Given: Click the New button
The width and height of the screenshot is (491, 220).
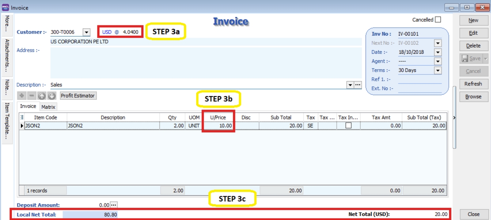Looking at the screenshot, I should coord(473,20).
